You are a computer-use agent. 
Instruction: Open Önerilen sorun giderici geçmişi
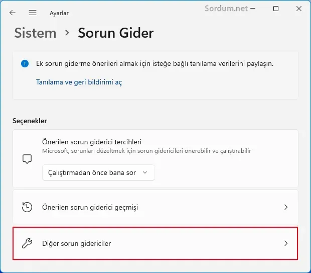click(155, 207)
